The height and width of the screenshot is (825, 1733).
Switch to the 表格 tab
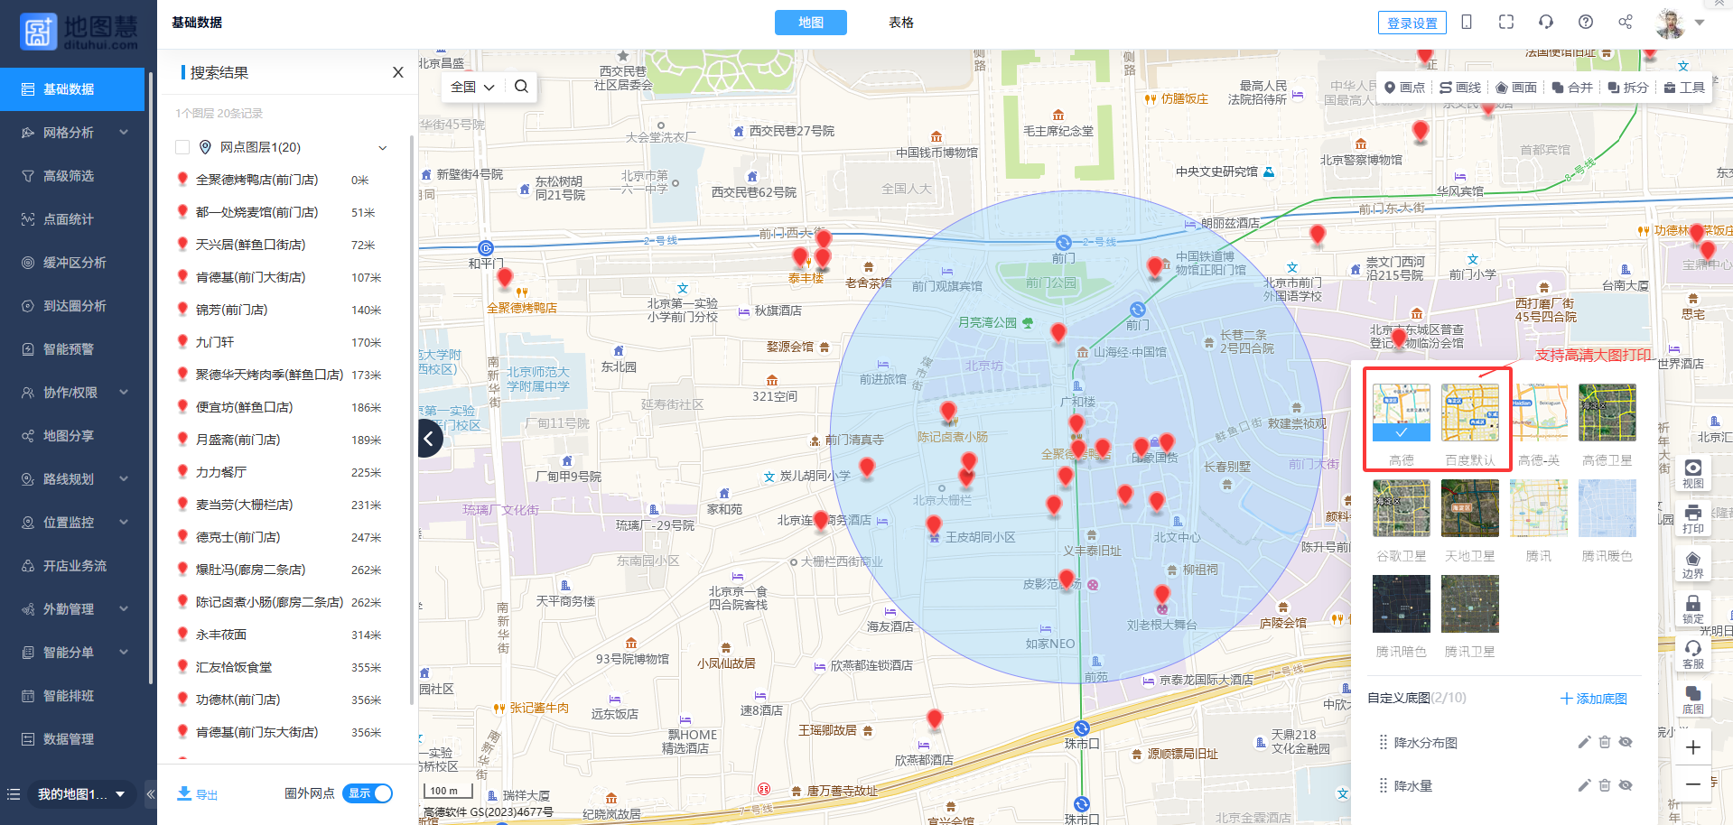[x=900, y=23]
